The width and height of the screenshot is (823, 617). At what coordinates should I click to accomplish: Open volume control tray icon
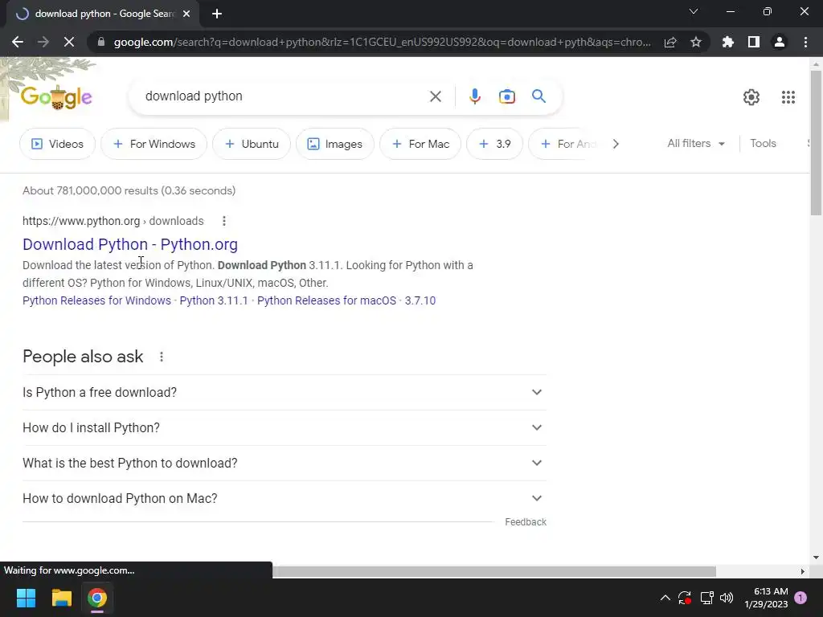click(727, 598)
